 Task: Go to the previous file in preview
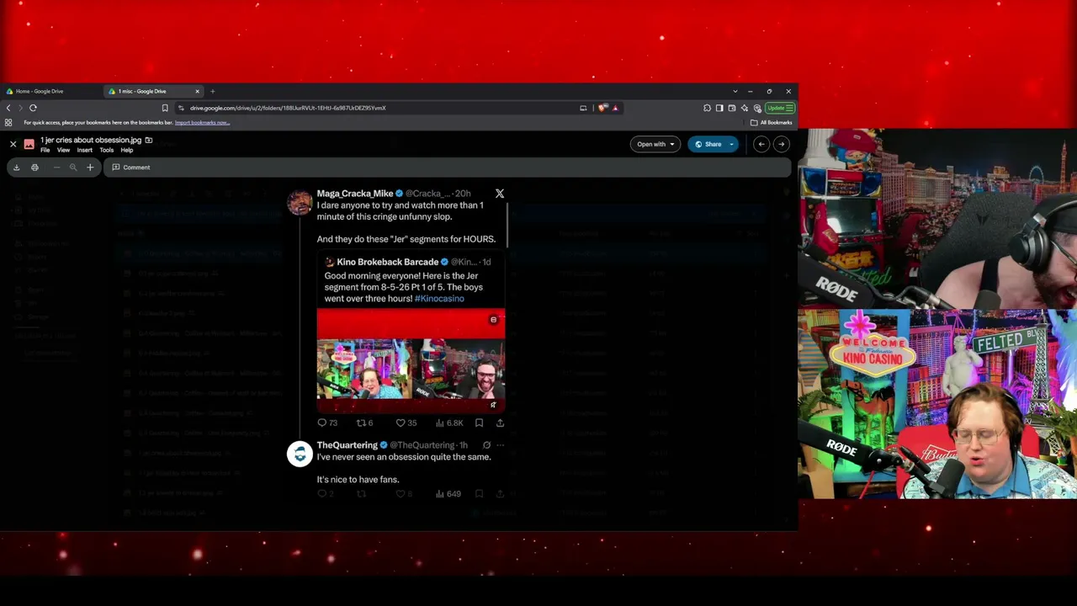pos(761,144)
